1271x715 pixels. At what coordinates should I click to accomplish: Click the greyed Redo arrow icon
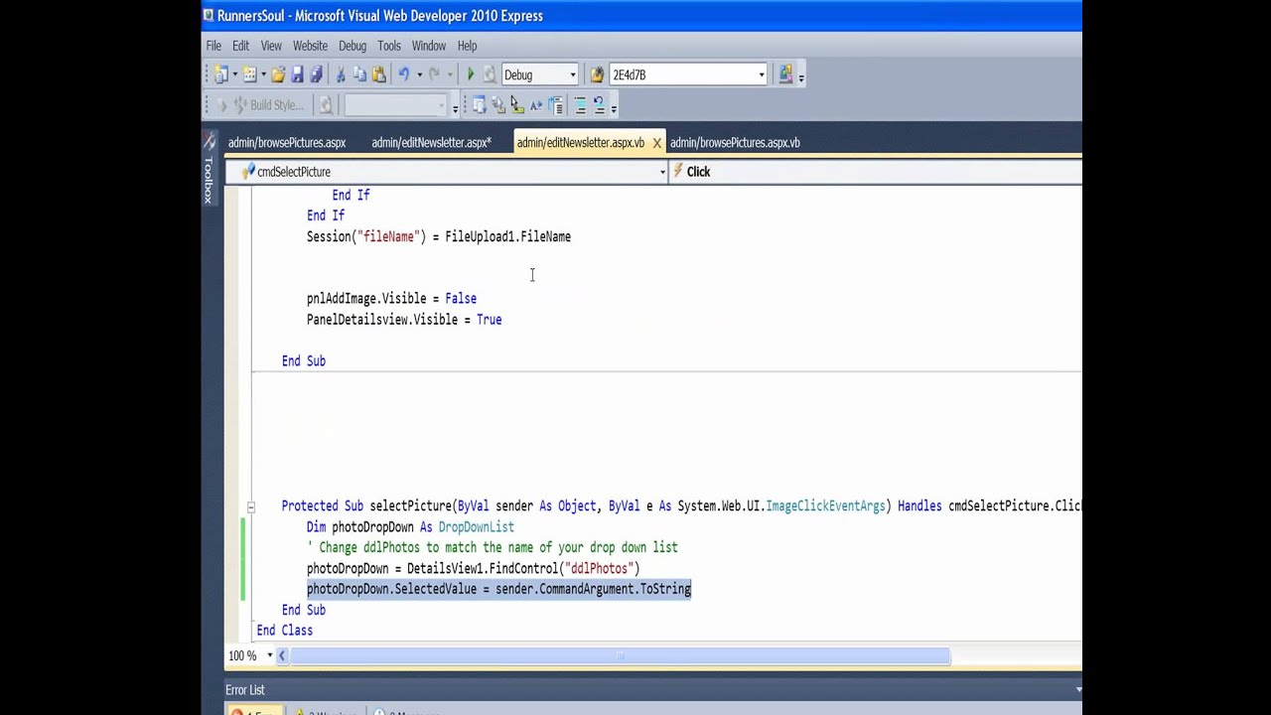coord(434,74)
